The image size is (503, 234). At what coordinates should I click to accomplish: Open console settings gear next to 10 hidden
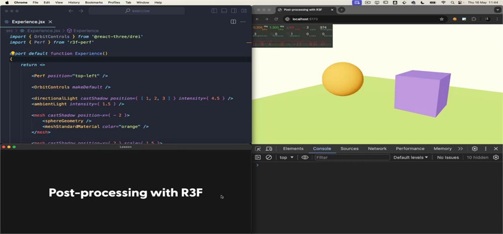click(x=496, y=157)
